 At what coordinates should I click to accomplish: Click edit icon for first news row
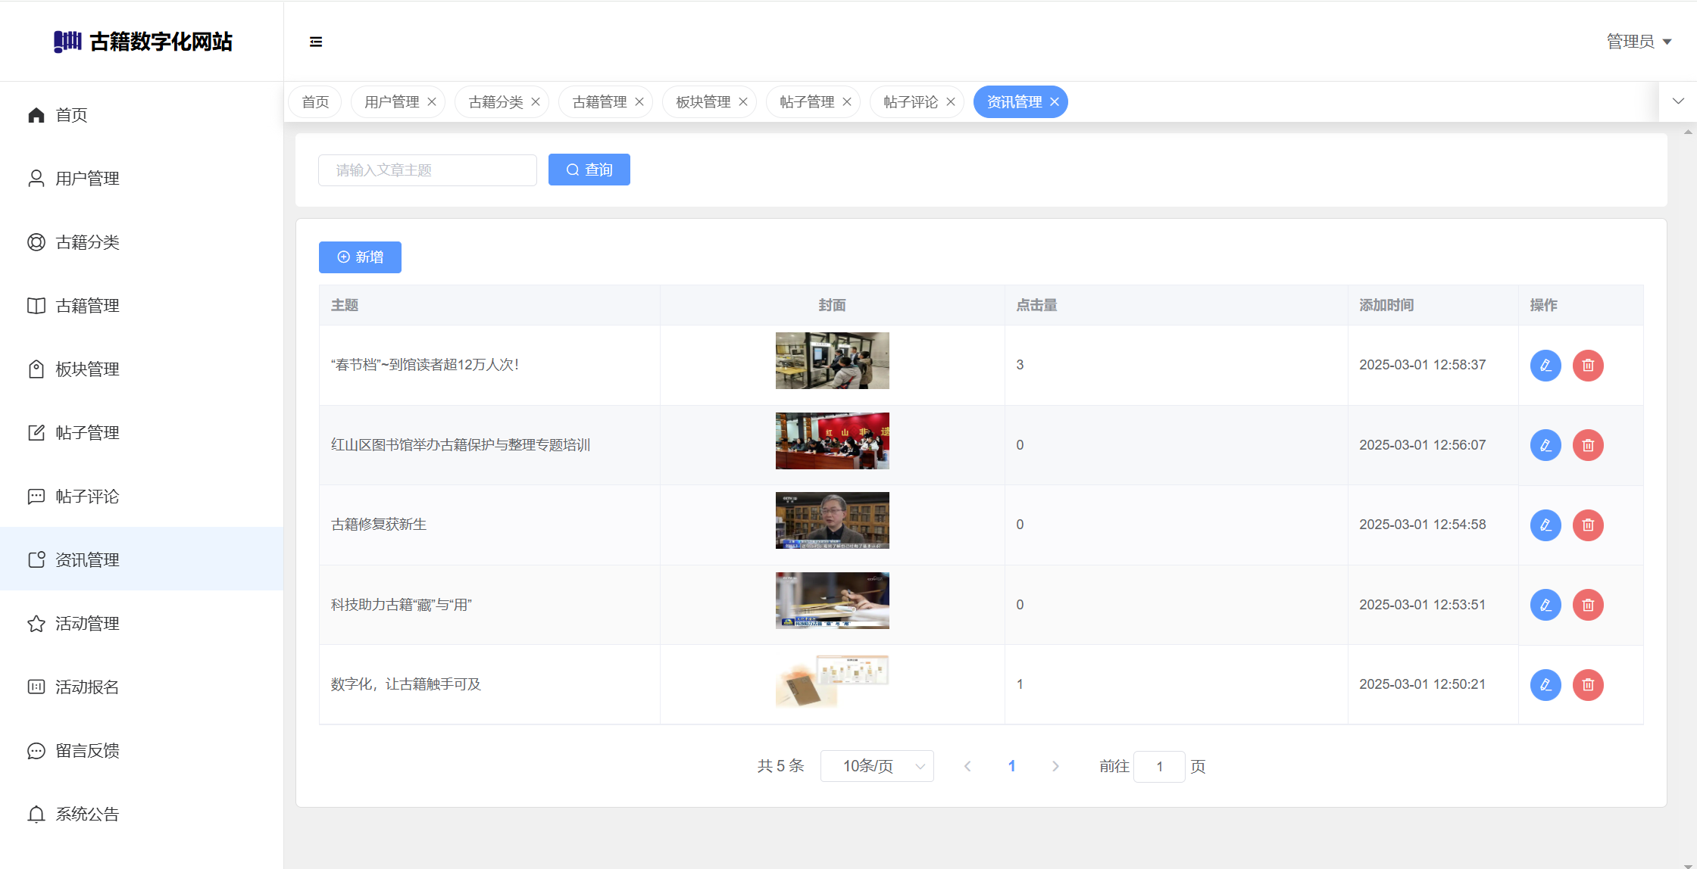pyautogui.click(x=1545, y=366)
